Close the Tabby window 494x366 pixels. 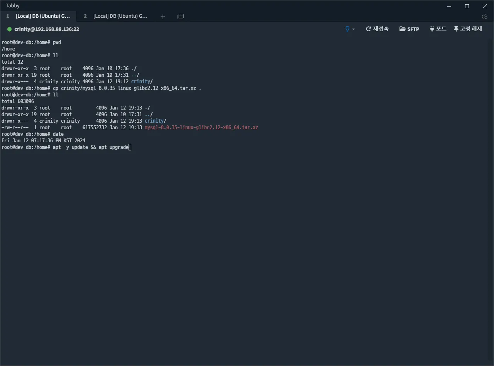point(485,6)
